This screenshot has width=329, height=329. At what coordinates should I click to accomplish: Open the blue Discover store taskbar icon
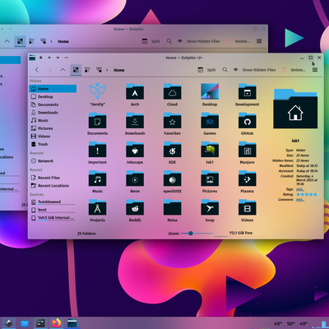pyautogui.click(x=25, y=323)
